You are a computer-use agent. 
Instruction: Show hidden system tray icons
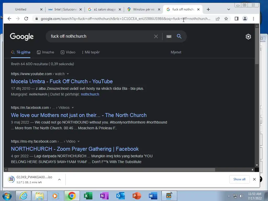pos(229,196)
